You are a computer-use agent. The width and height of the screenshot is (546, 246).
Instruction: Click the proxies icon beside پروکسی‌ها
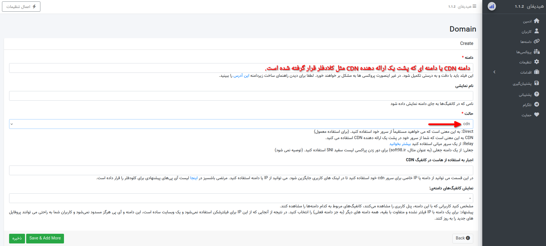(x=537, y=51)
